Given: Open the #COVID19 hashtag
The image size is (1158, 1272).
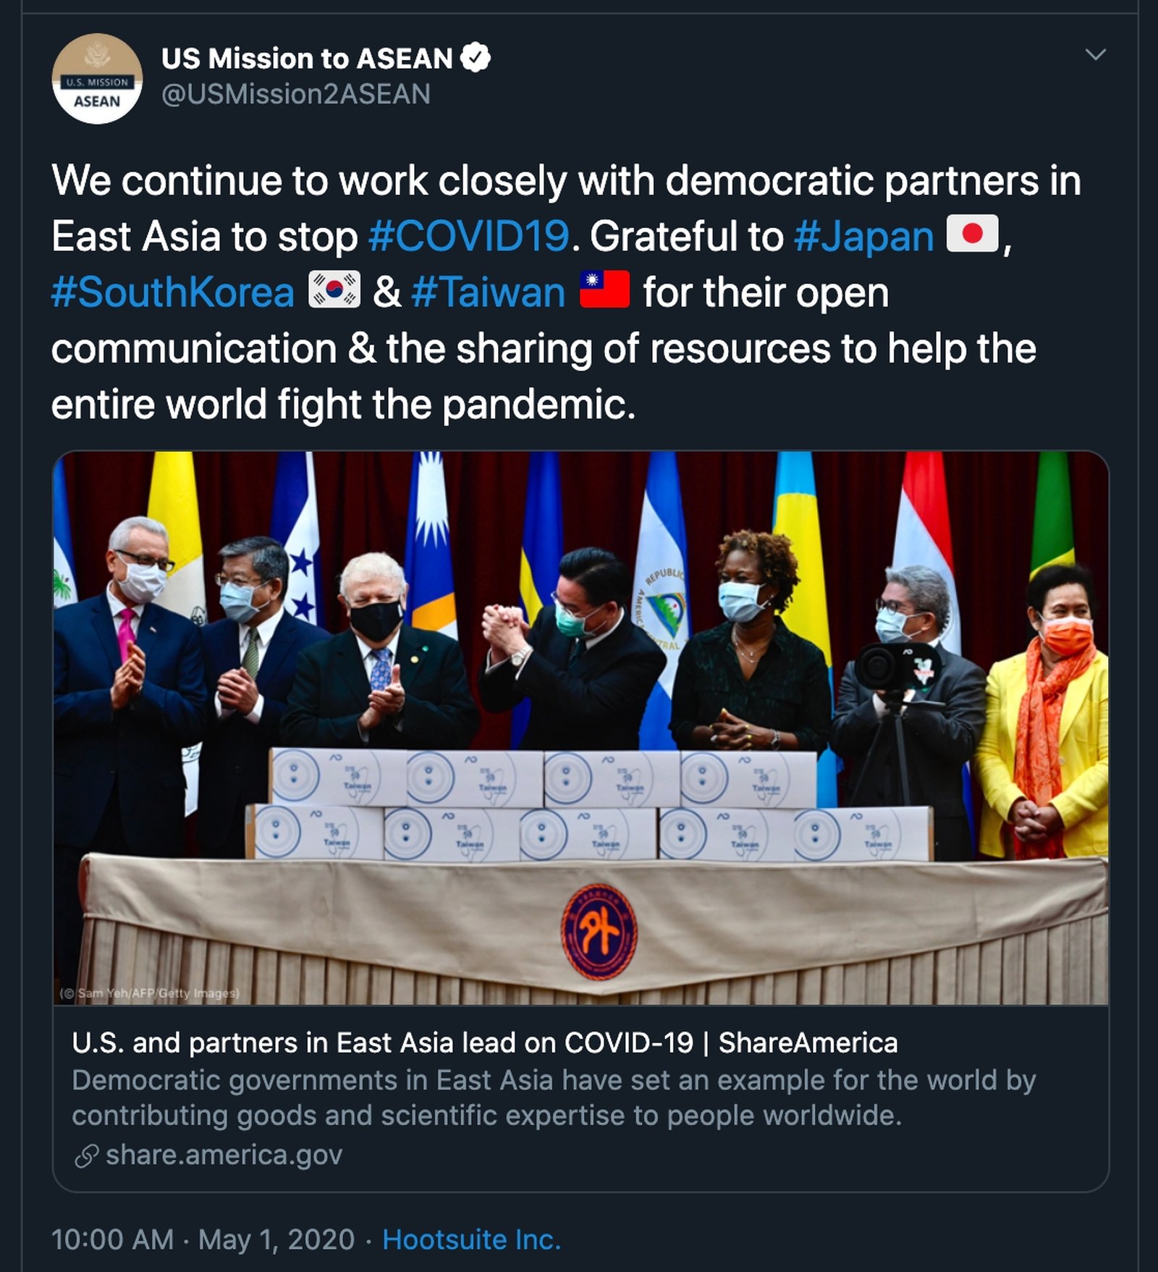Looking at the screenshot, I should click(x=469, y=236).
